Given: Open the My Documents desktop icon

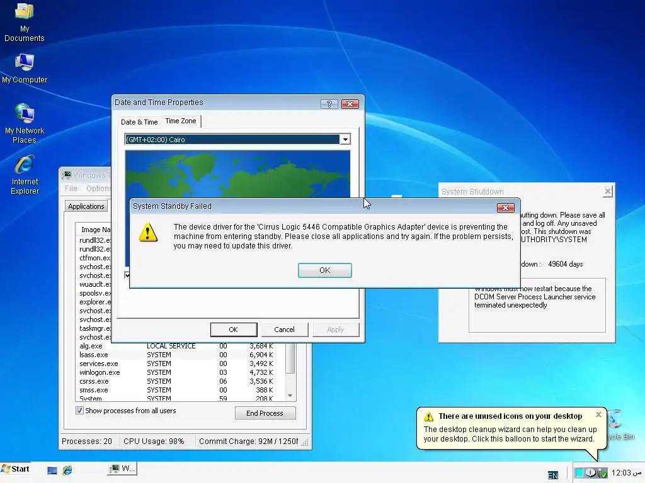Looking at the screenshot, I should point(25,22).
